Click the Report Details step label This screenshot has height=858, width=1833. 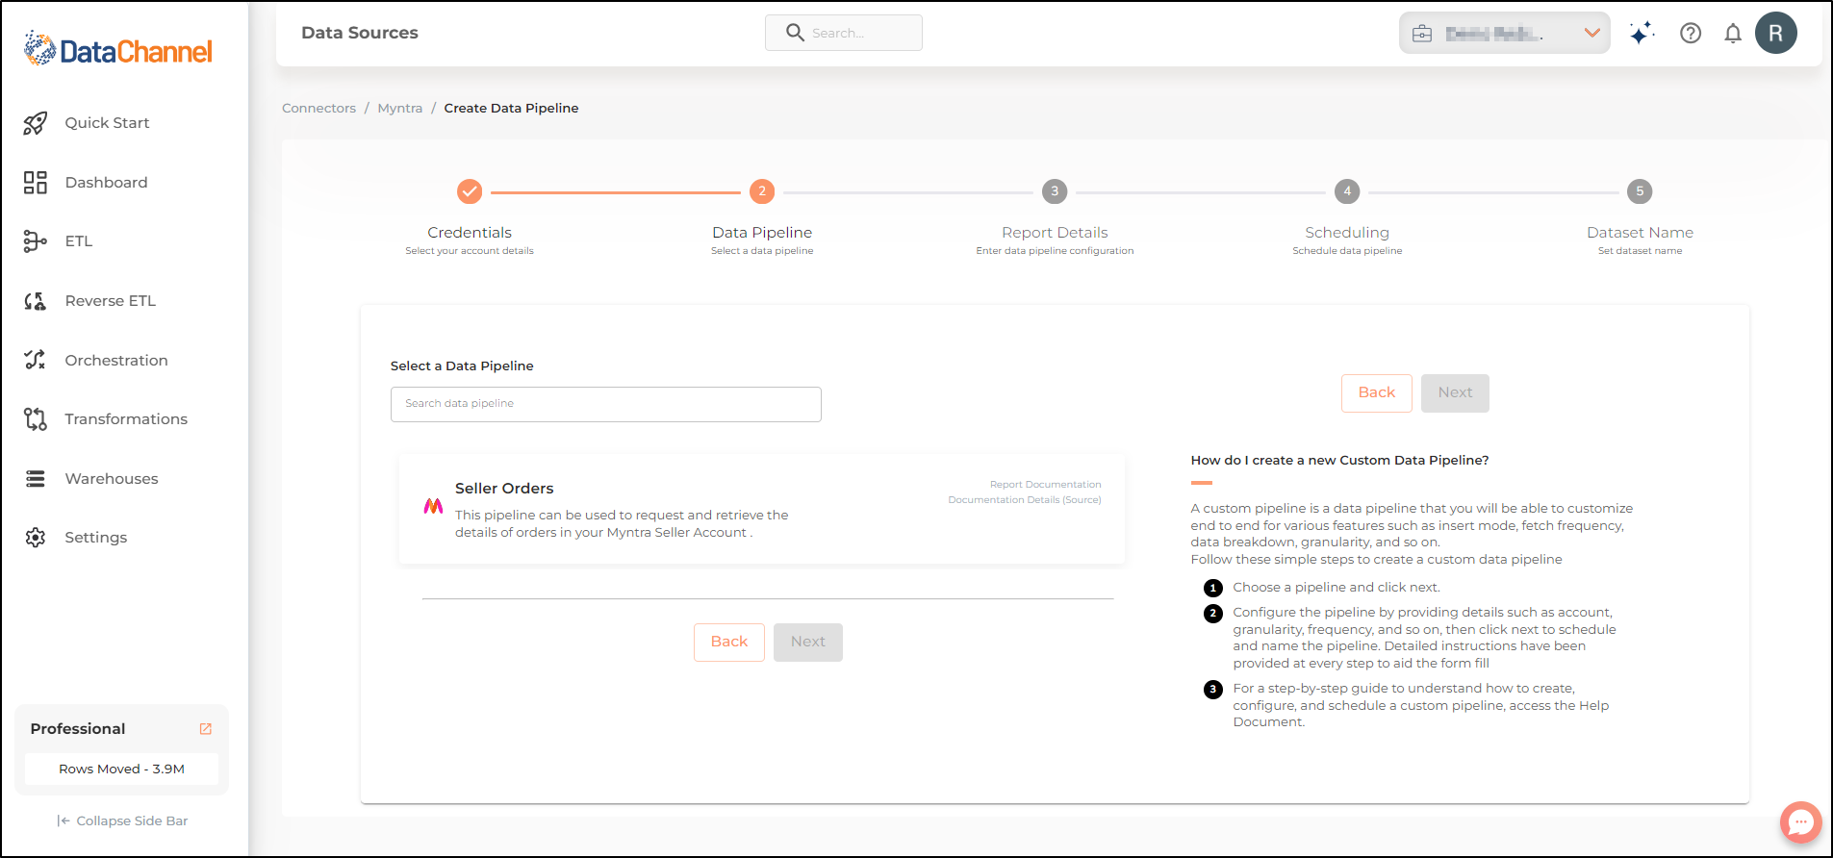coord(1055,233)
